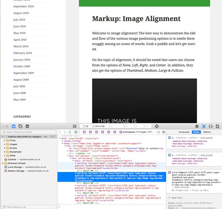Open the first style.css:84 source link
This screenshot has height=209, width=222.
pyautogui.click(x=206, y=138)
